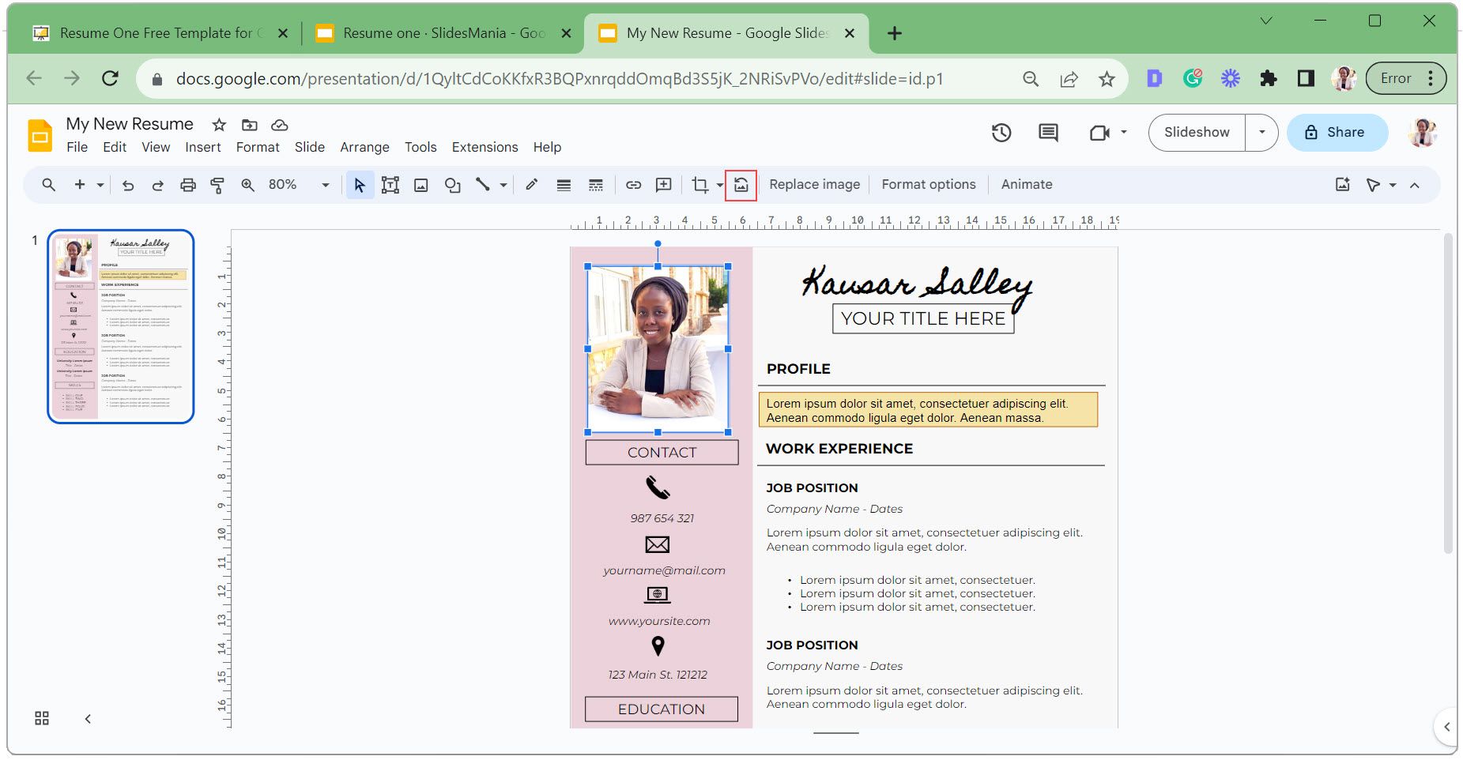Open the new slide layout dropdown arrow
This screenshot has height=760, width=1463.
[100, 185]
